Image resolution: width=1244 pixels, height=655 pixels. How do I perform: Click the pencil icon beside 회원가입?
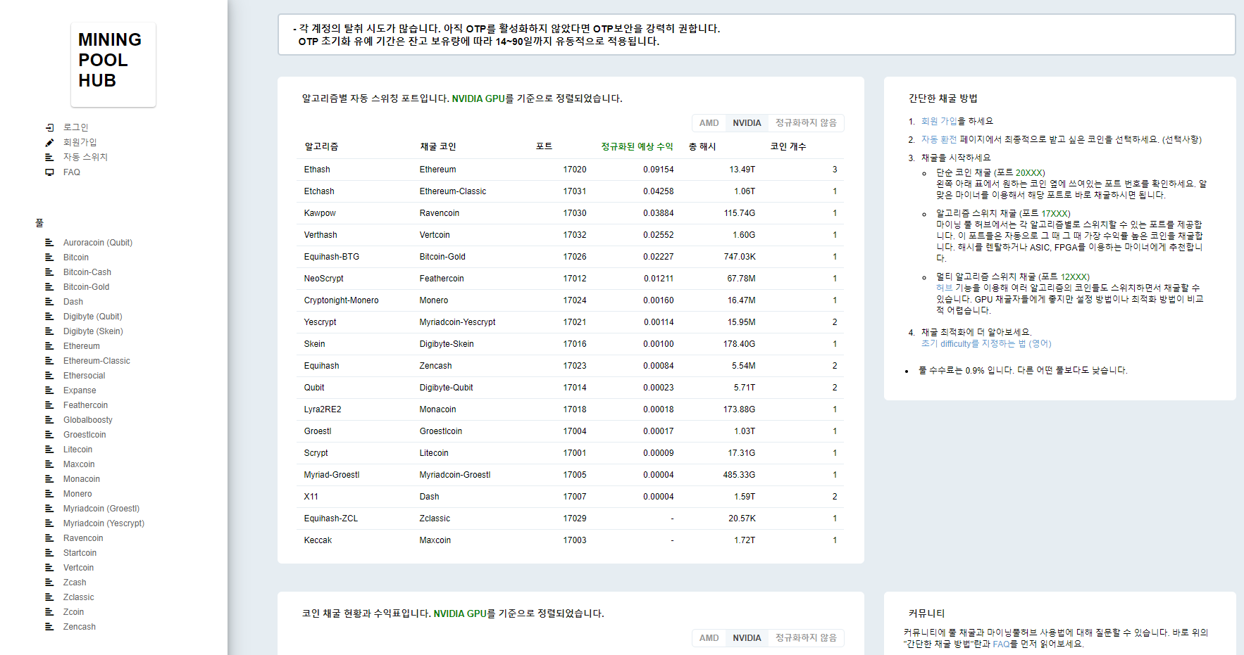tap(49, 142)
